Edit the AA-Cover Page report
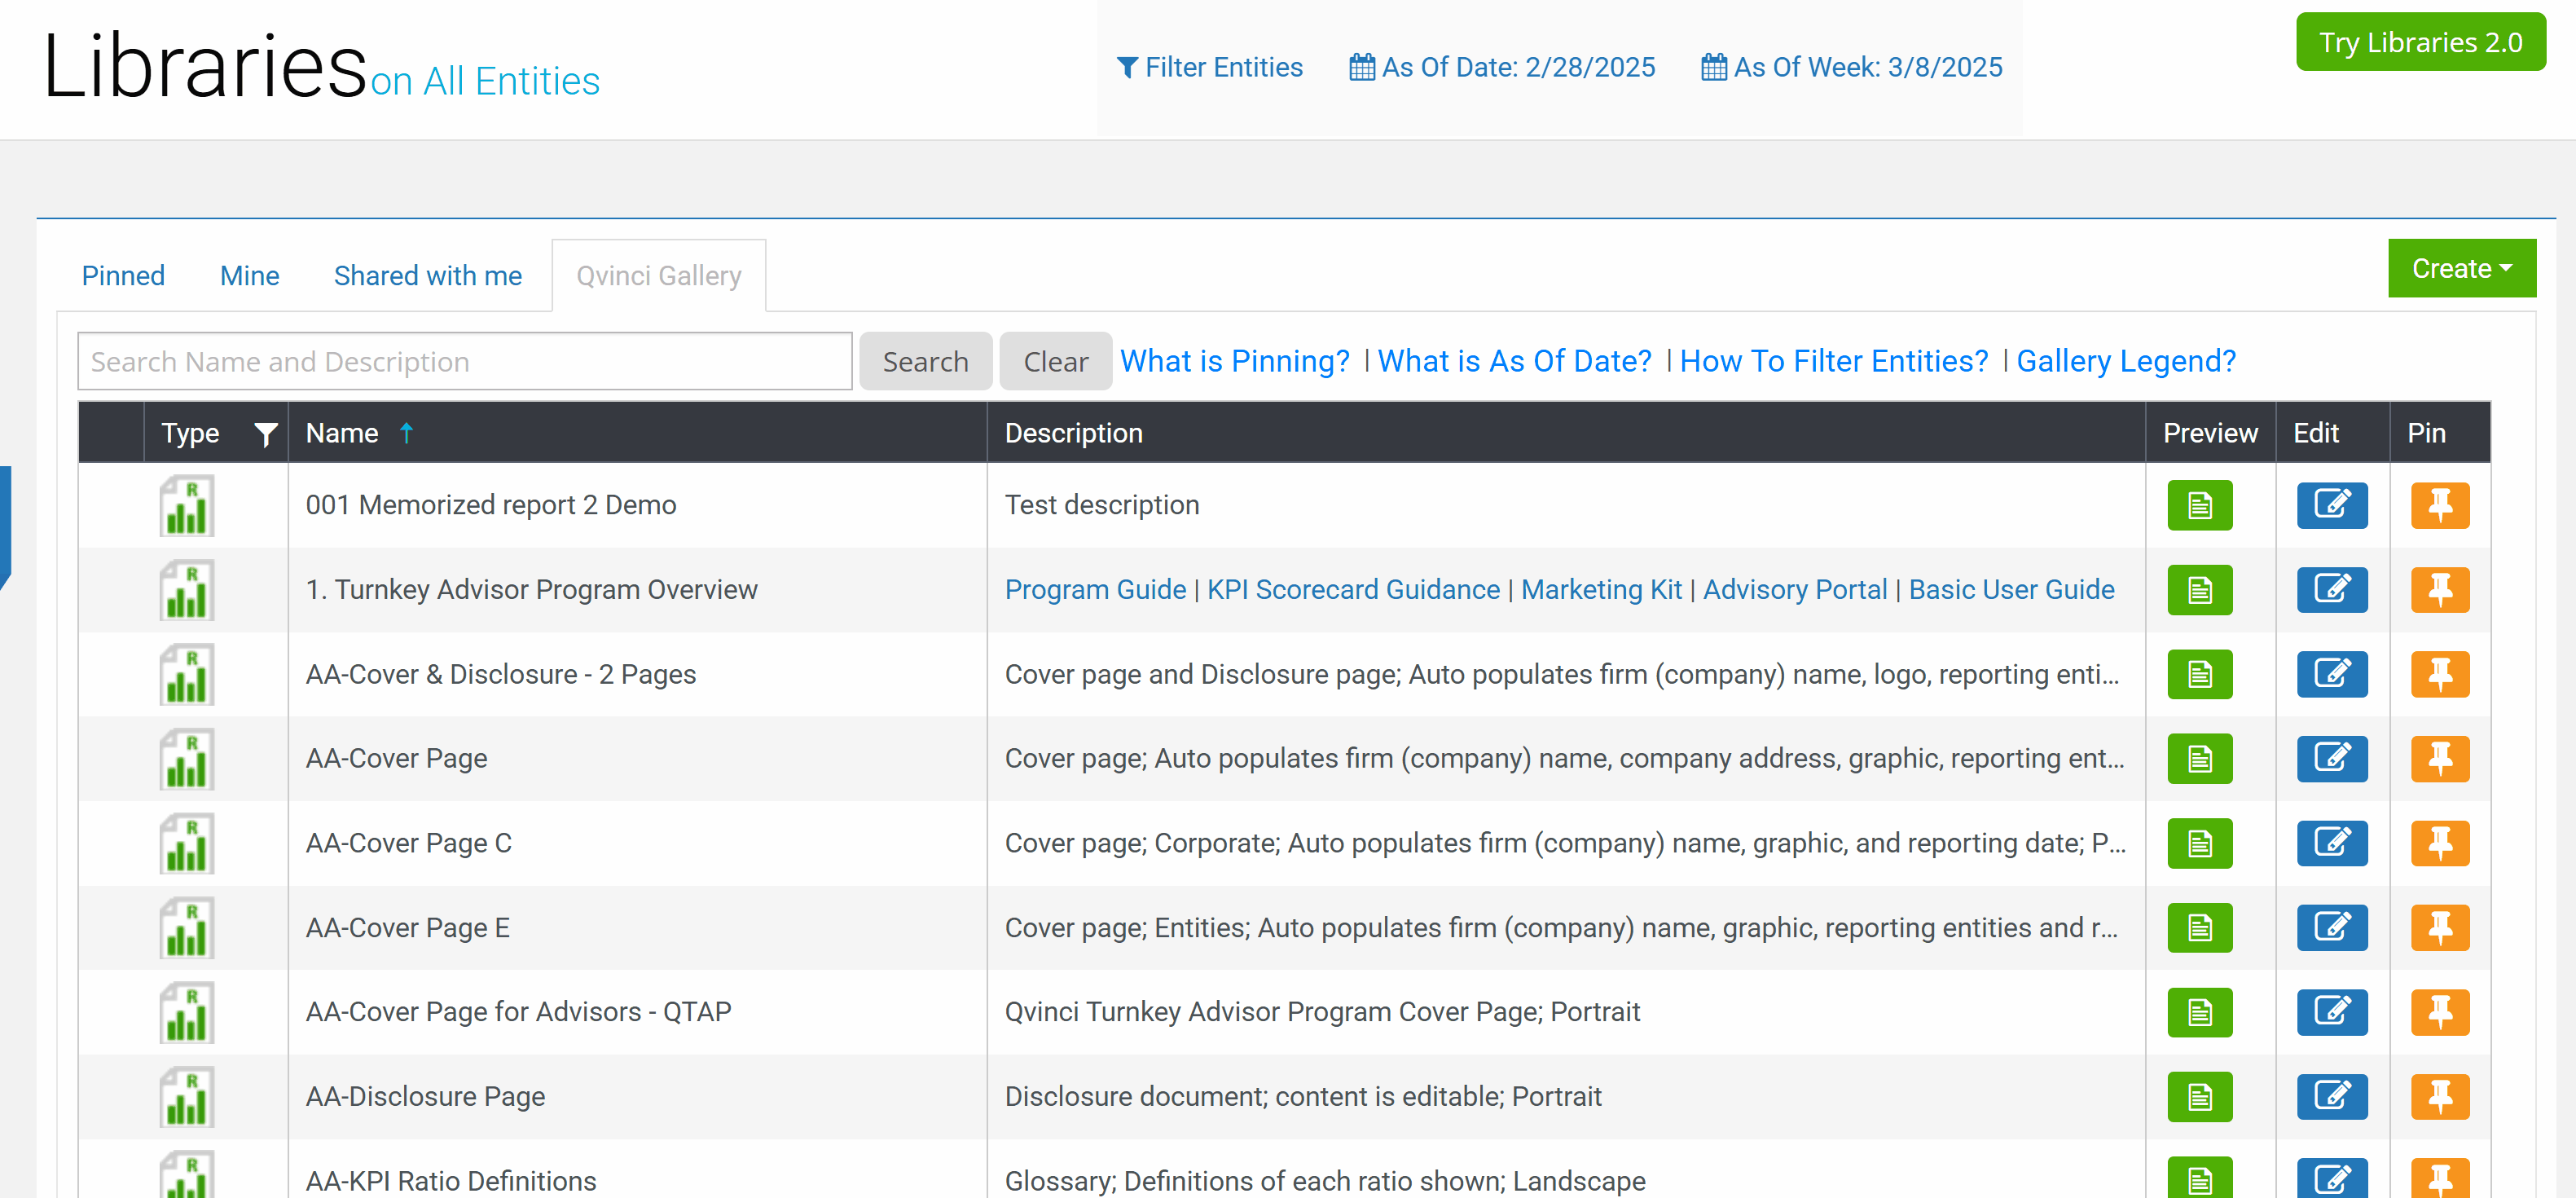Viewport: 2576px width, 1198px height. [2331, 758]
